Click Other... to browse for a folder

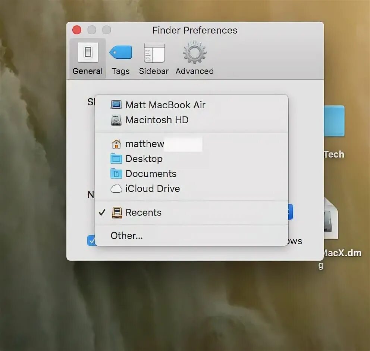coord(191,236)
